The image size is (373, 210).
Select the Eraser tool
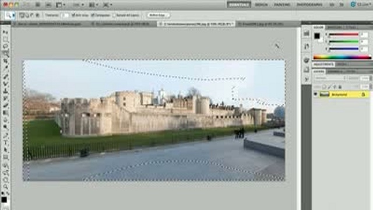(x=5, y=105)
